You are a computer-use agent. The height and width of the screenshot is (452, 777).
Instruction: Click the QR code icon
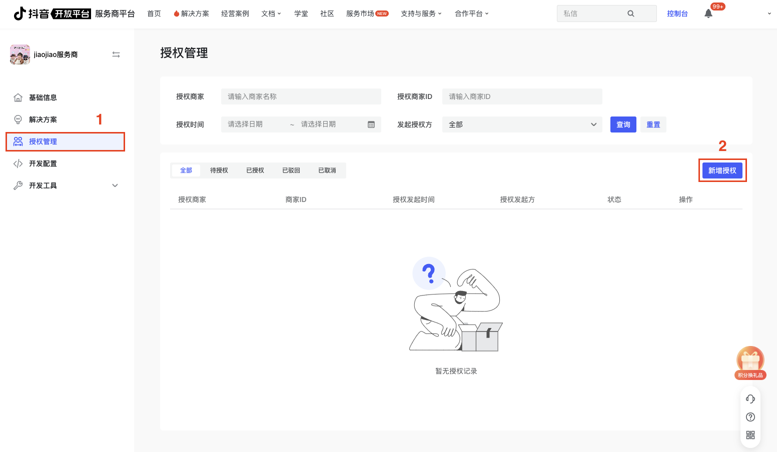point(750,435)
